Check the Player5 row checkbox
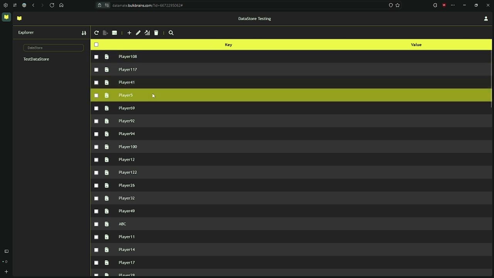 96,95
